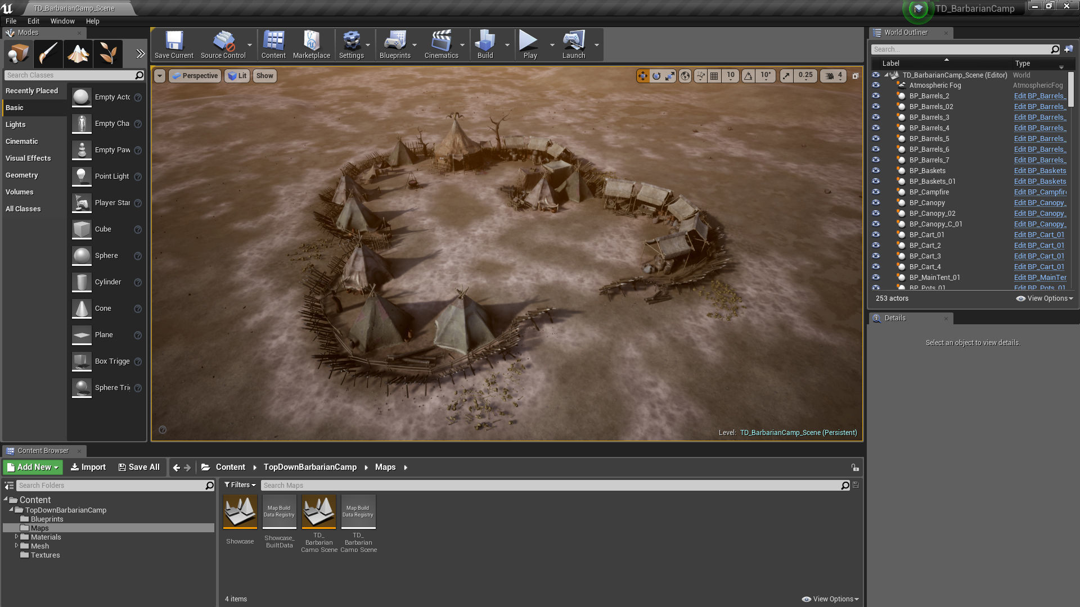Viewport: 1080px width, 607px height.
Task: Maximize or restore the viewport
Action: point(855,76)
